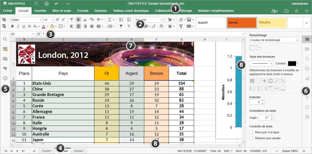Click the Copy icon in toolbar
Image resolution: width=312 pixels, height=154 pixels.
pyautogui.click(x=4, y=20)
